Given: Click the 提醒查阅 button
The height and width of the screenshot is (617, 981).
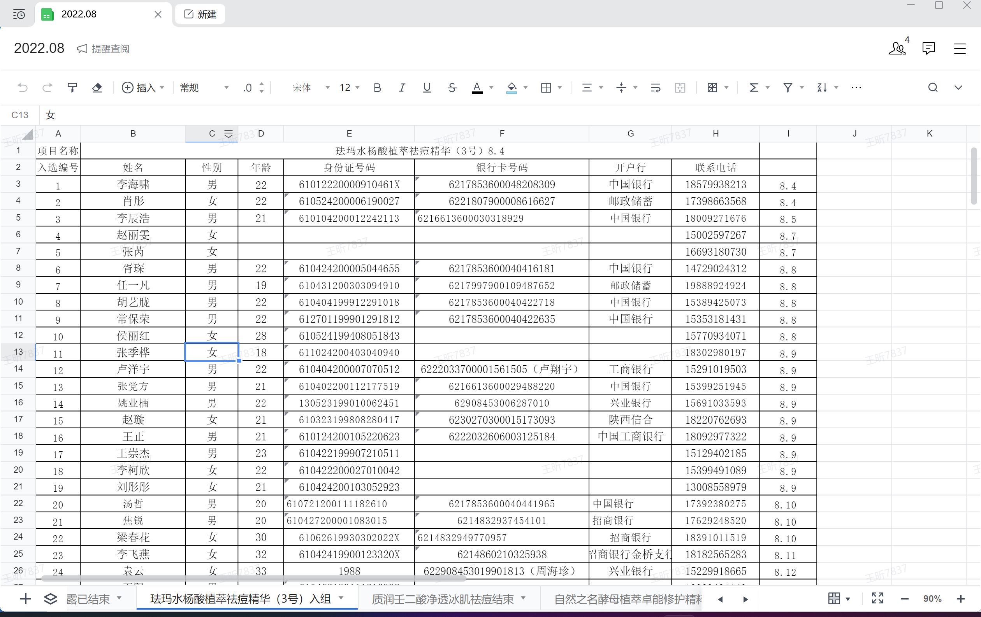Looking at the screenshot, I should tap(104, 49).
